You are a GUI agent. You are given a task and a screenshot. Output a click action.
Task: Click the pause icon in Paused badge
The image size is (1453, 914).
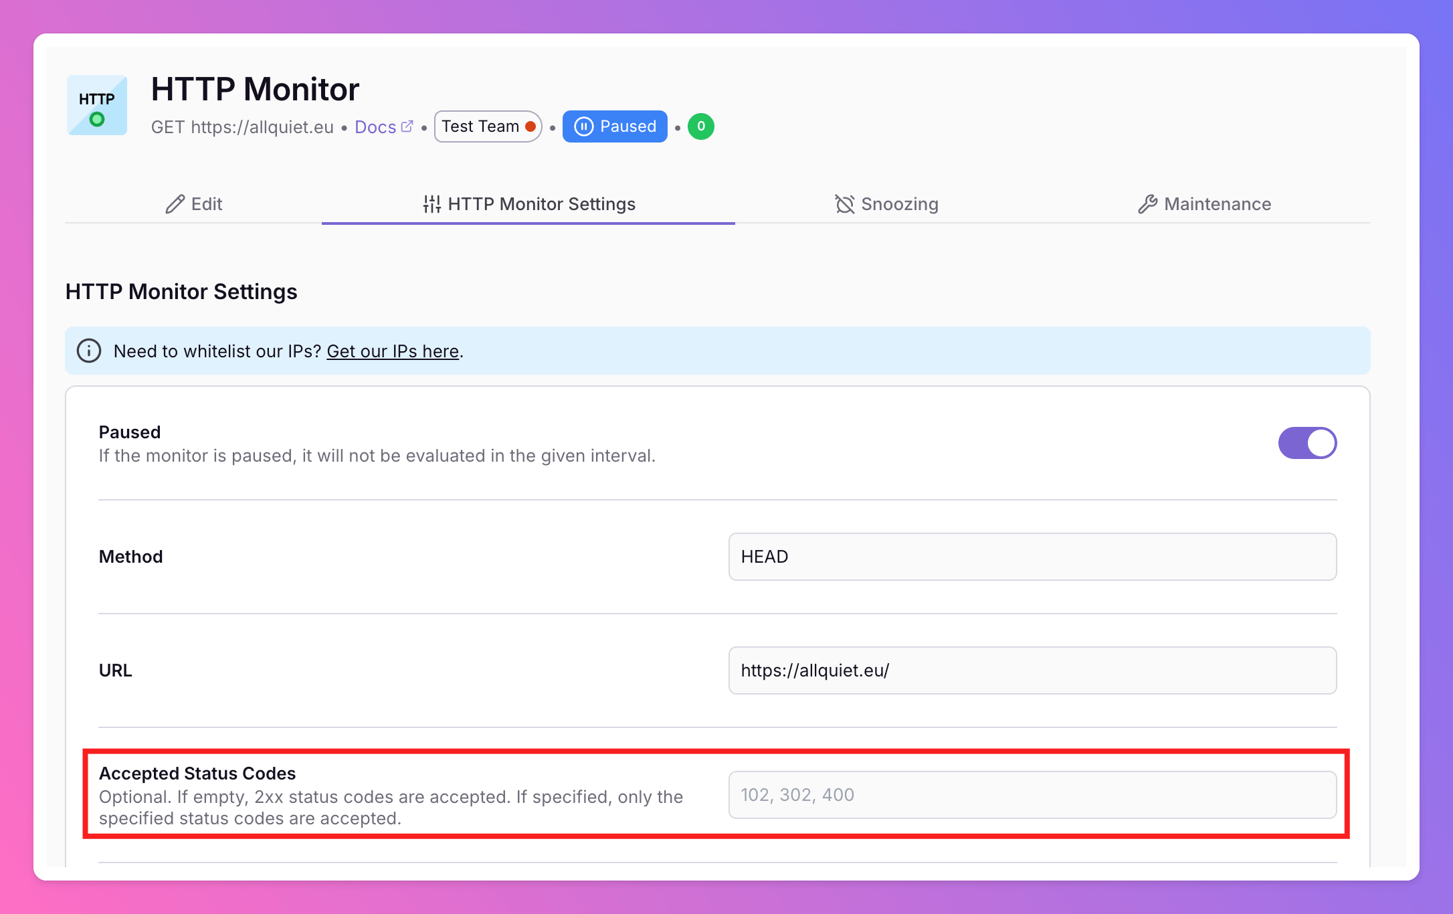click(583, 126)
